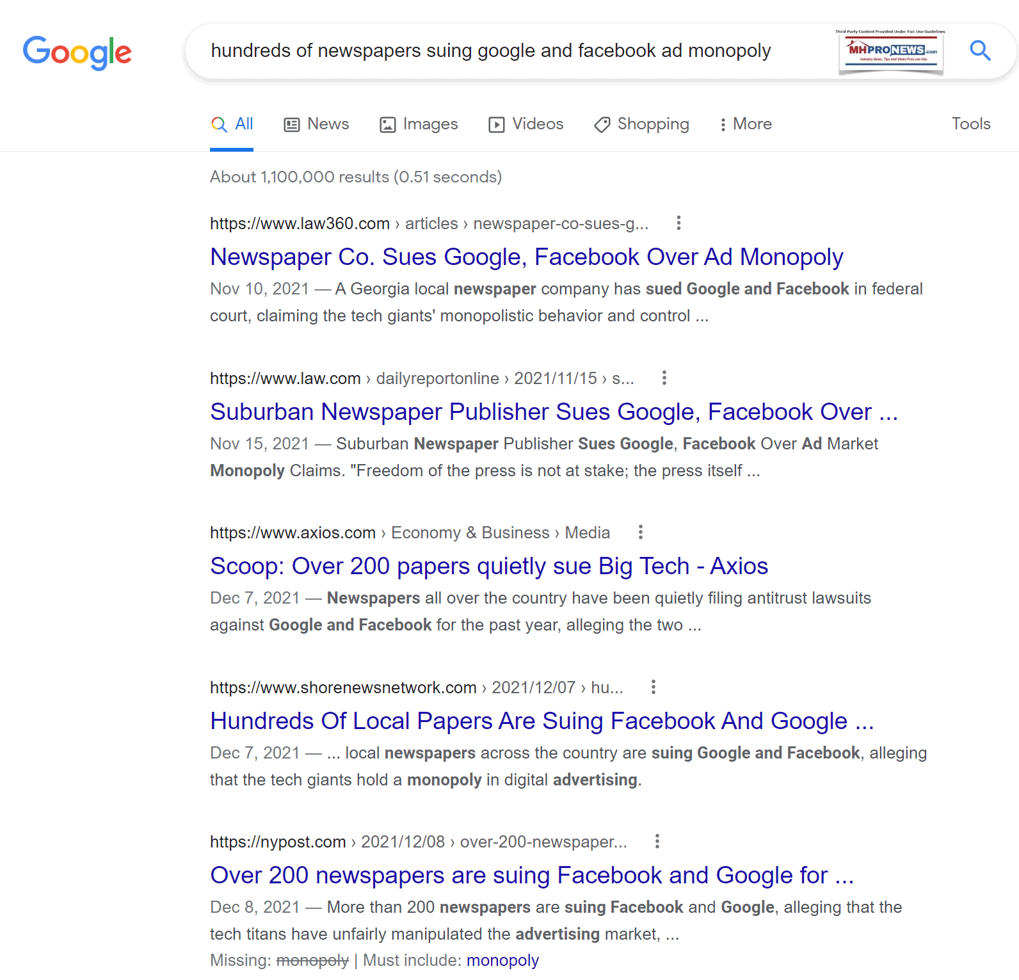Open 'Hundreds Of Local Papers Are Suing' result
The height and width of the screenshot is (980, 1019).
[x=542, y=721]
